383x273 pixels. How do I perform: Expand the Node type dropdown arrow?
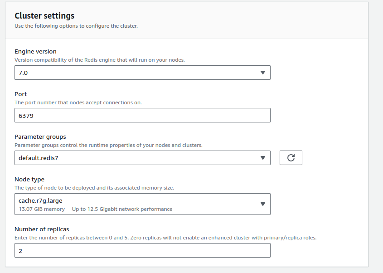[x=262, y=204]
